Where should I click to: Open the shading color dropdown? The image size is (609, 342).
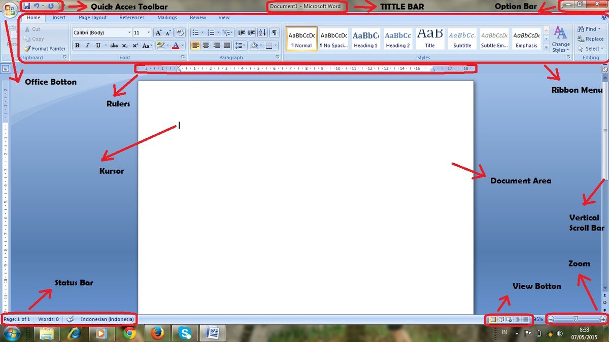tap(261, 46)
